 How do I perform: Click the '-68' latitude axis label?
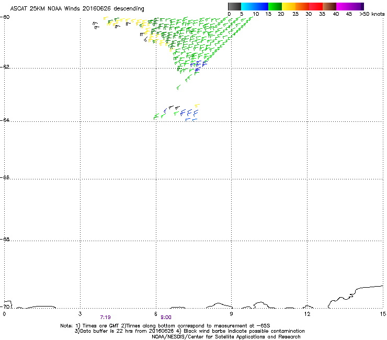click(x=5, y=239)
